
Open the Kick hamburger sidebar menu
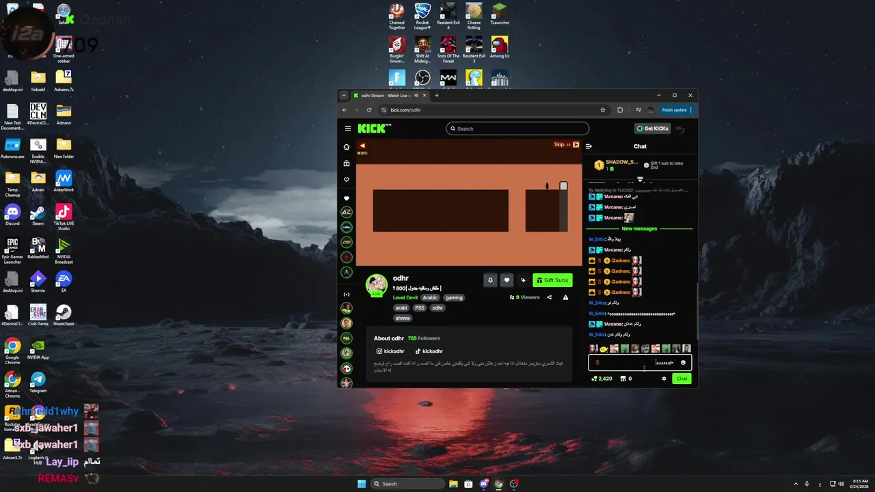pyautogui.click(x=347, y=128)
